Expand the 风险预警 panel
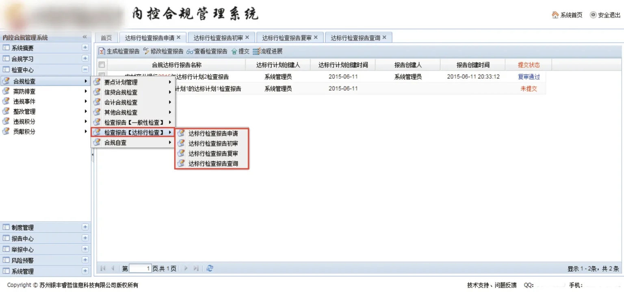This screenshot has width=624, height=292. 85,260
